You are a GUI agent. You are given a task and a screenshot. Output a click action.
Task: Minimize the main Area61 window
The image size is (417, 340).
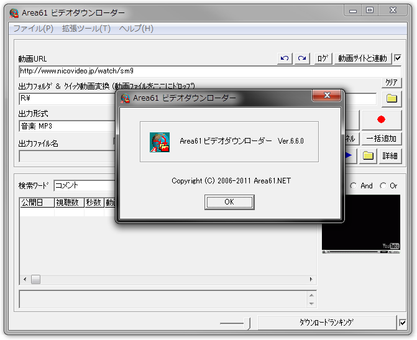tap(352, 11)
